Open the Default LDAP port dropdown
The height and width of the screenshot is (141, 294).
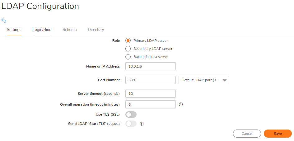(204, 80)
